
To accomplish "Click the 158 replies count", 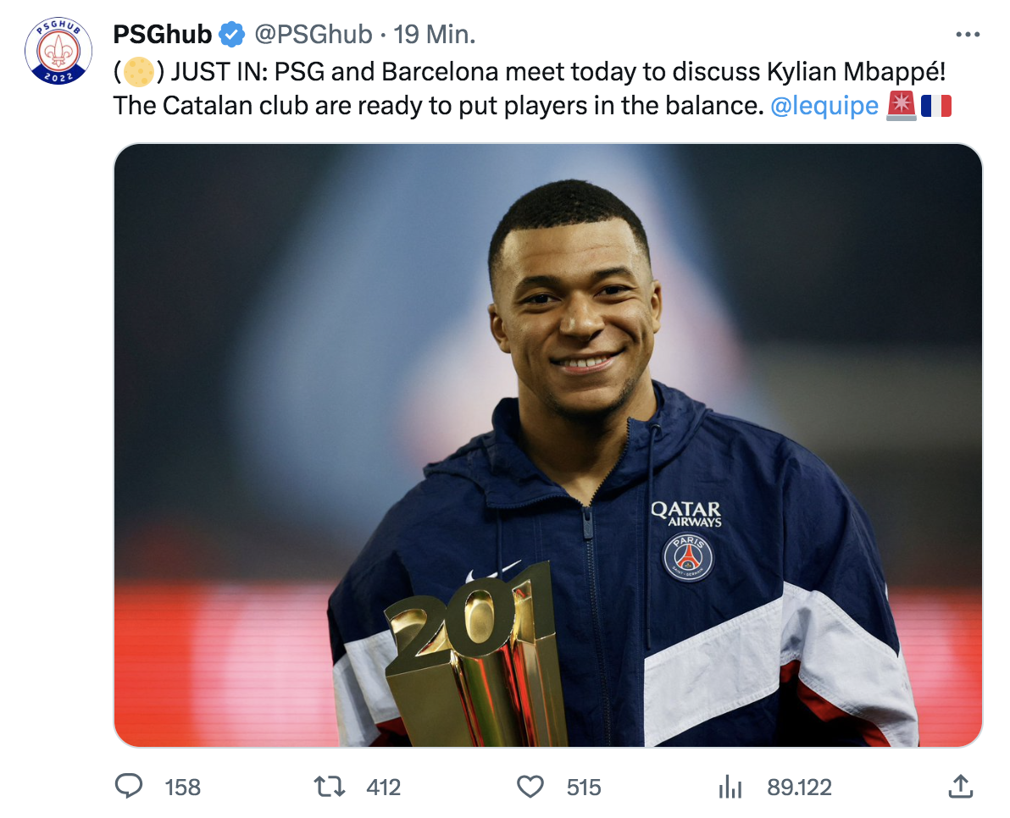I will pos(183,788).
